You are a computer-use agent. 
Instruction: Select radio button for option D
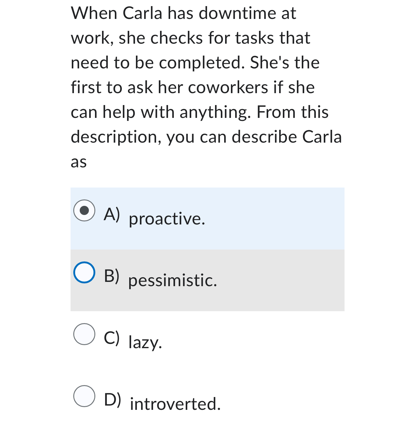pos(84,396)
